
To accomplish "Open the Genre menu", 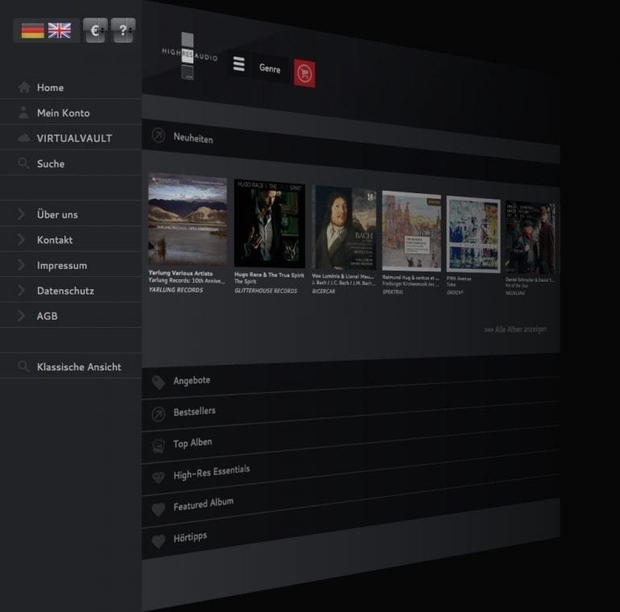I will click(x=270, y=68).
